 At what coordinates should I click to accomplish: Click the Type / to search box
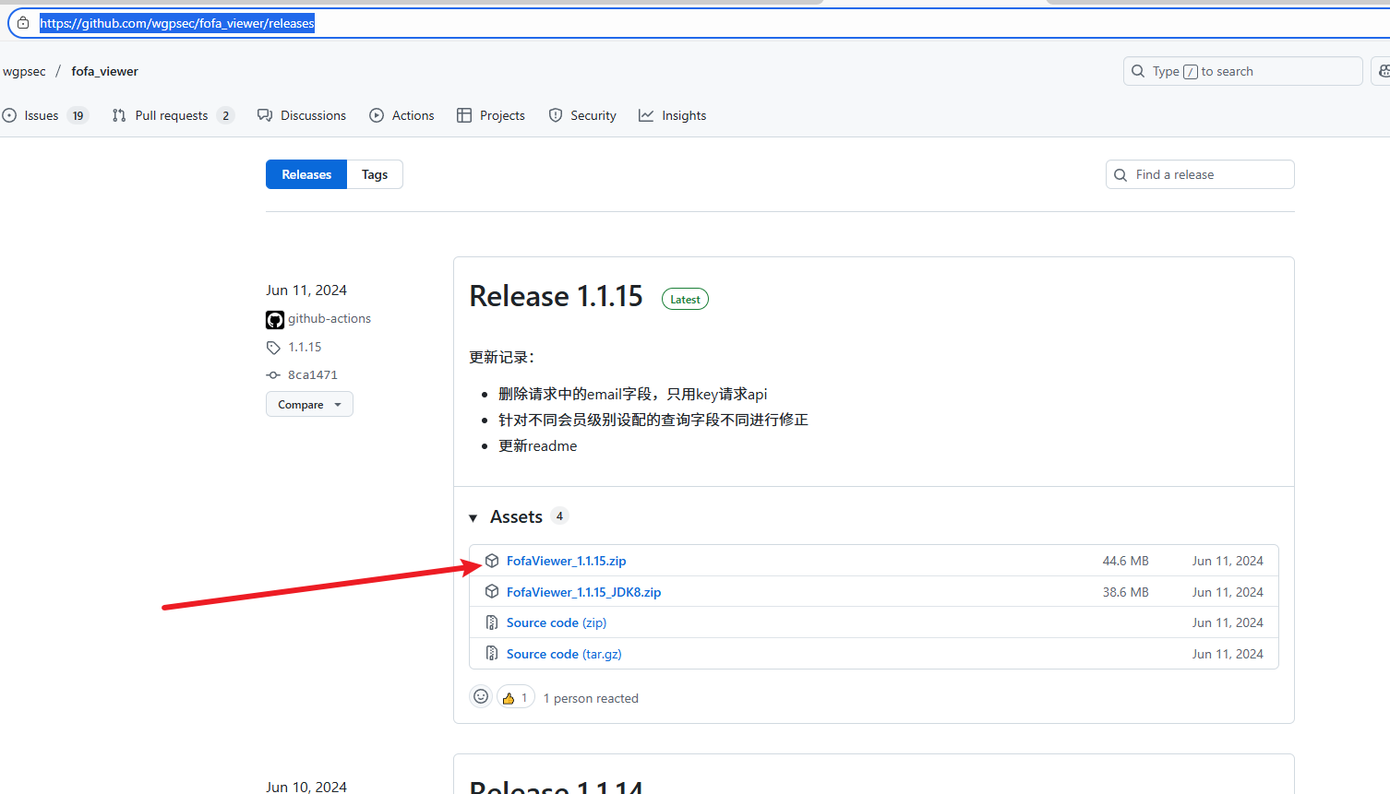(1242, 71)
